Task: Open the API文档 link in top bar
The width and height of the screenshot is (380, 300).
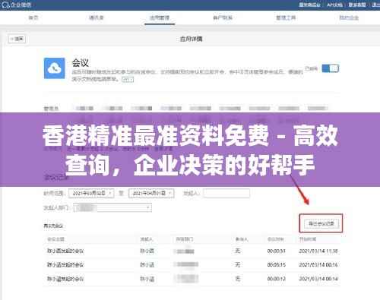Action: [334, 5]
